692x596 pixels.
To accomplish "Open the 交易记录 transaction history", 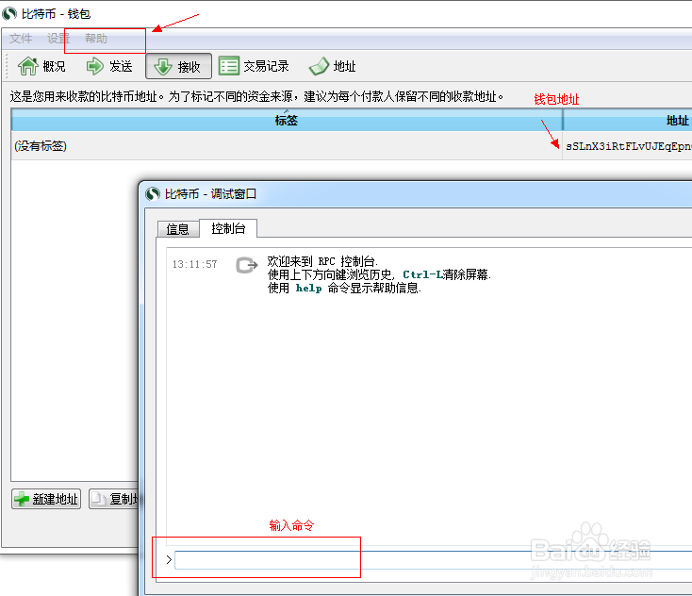I will point(255,66).
